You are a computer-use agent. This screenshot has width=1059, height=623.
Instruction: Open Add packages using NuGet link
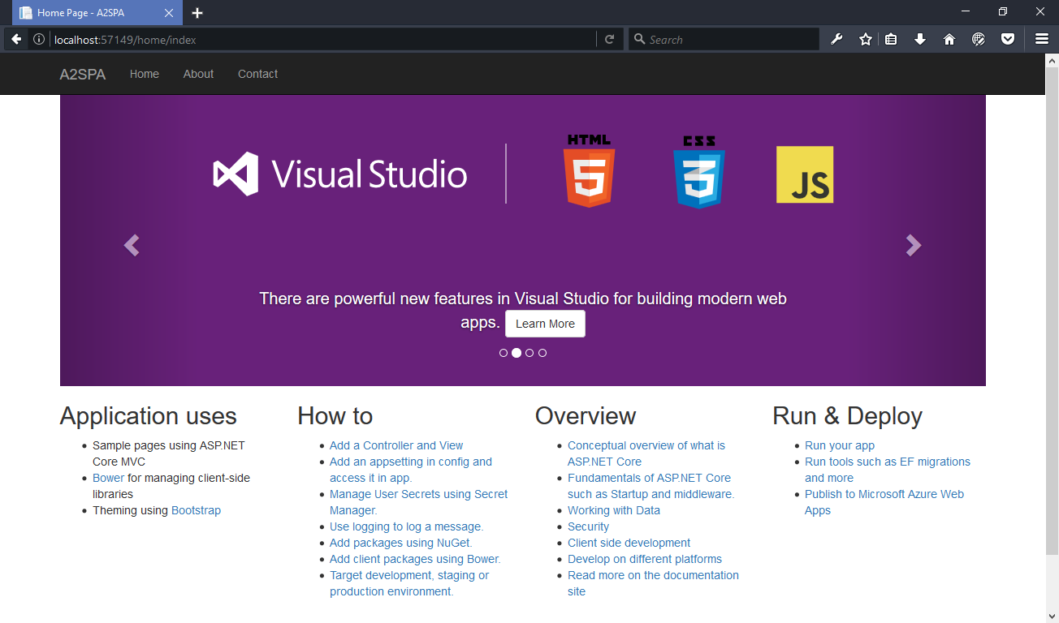pyautogui.click(x=401, y=543)
